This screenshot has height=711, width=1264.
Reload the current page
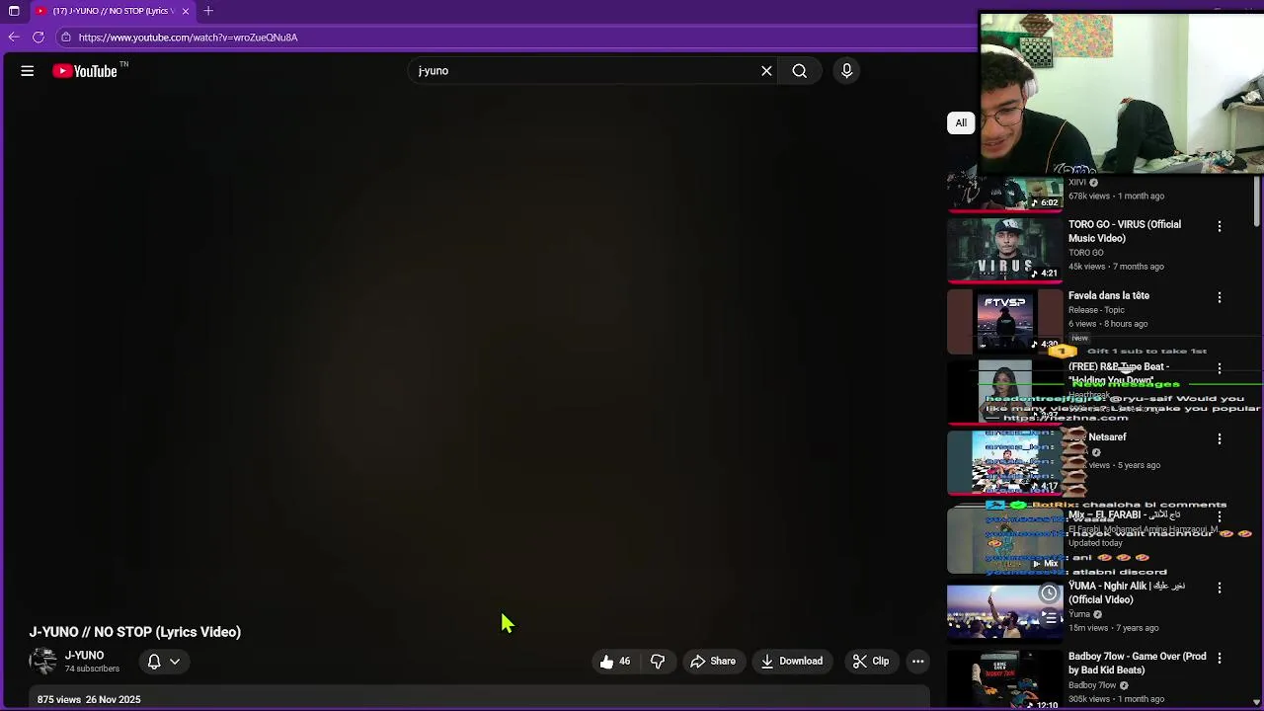coord(39,38)
